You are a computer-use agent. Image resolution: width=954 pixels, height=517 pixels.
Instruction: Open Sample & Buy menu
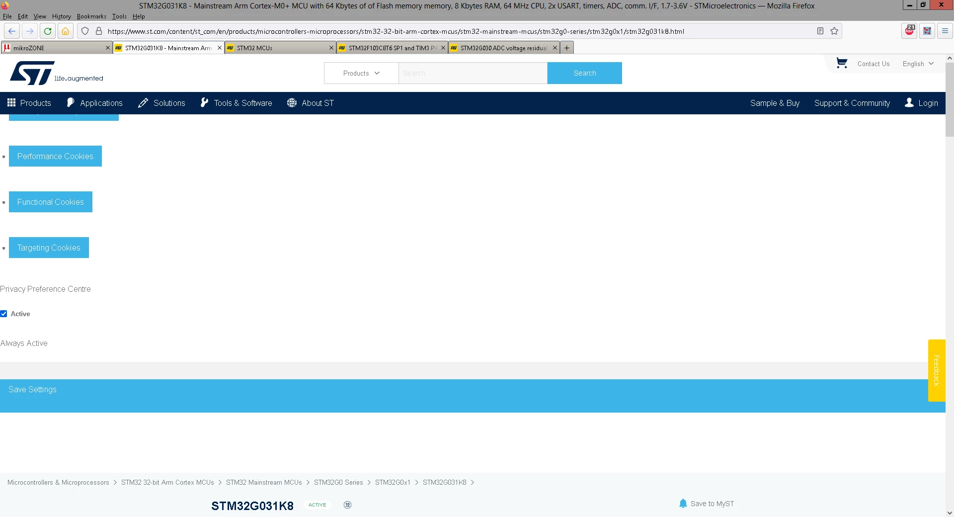(x=775, y=103)
